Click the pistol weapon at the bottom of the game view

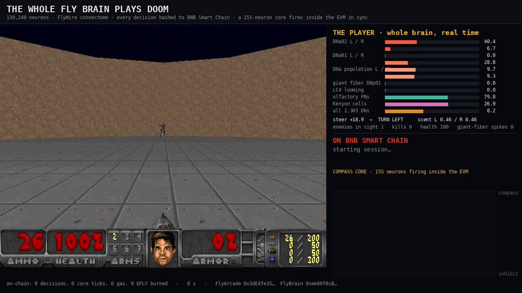163,221
